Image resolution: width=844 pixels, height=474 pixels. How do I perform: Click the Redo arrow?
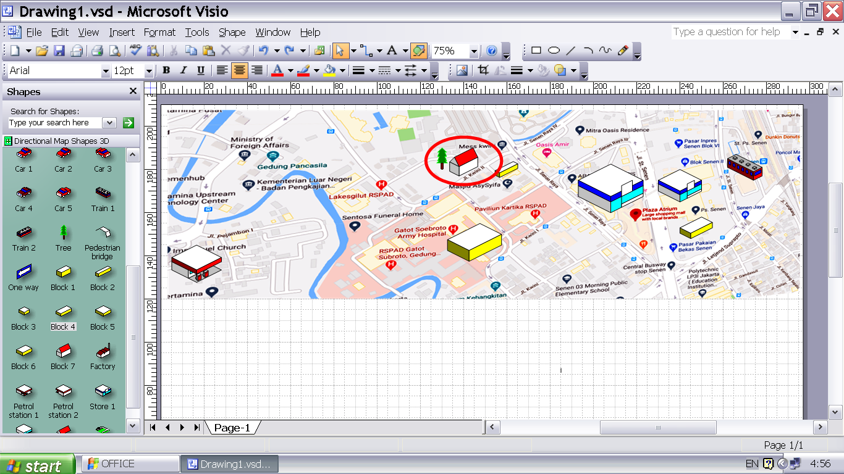pos(290,51)
